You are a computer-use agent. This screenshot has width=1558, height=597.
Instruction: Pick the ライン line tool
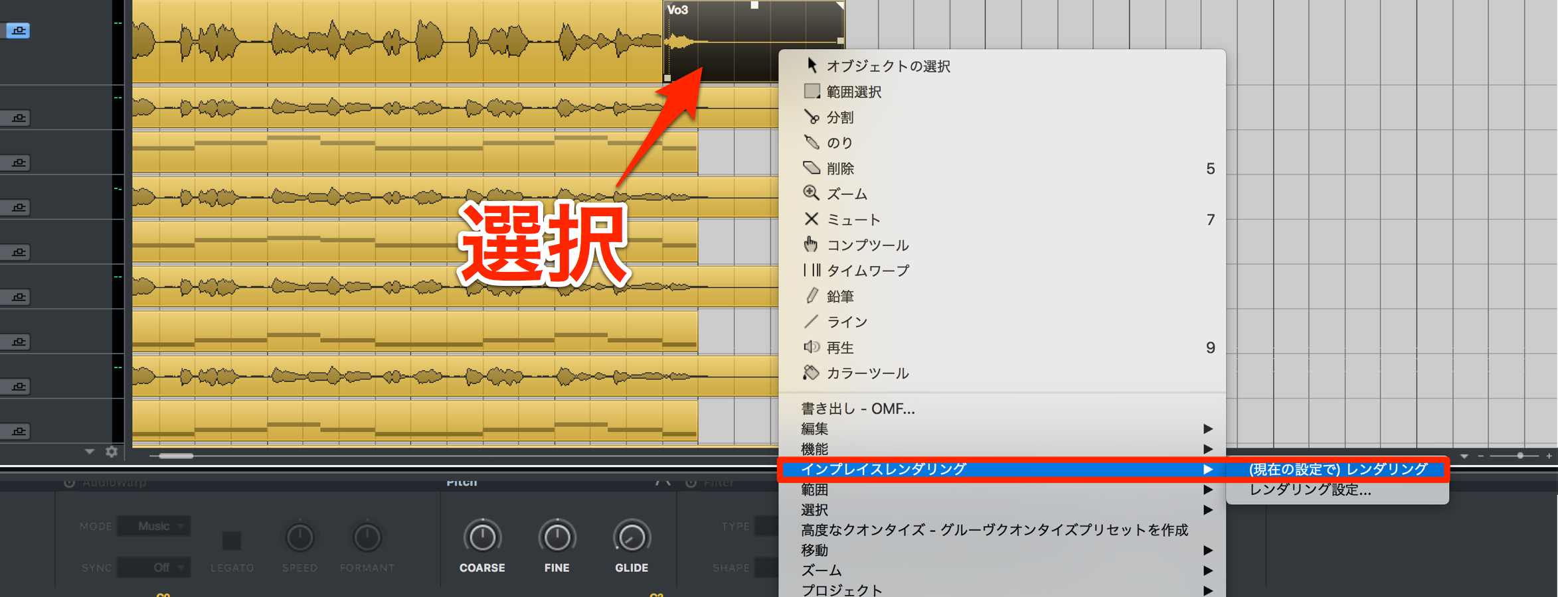(1003, 322)
